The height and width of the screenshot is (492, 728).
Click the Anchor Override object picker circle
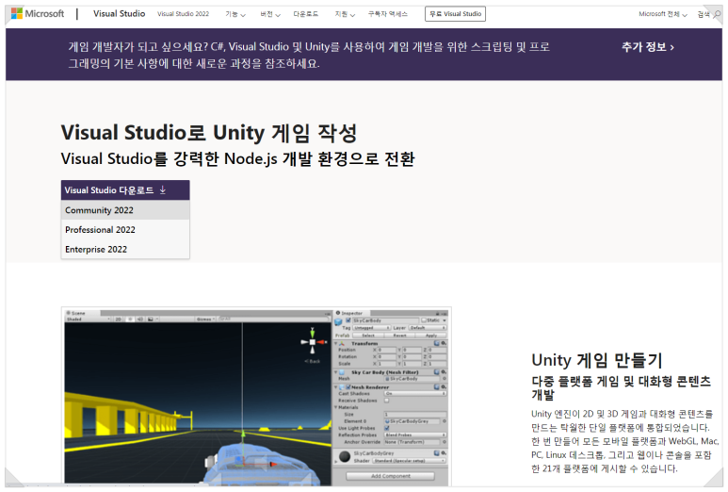coord(445,442)
